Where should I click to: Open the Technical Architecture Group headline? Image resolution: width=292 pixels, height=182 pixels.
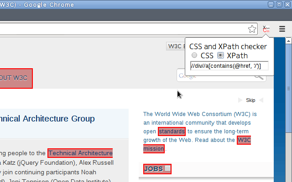click(x=47, y=119)
